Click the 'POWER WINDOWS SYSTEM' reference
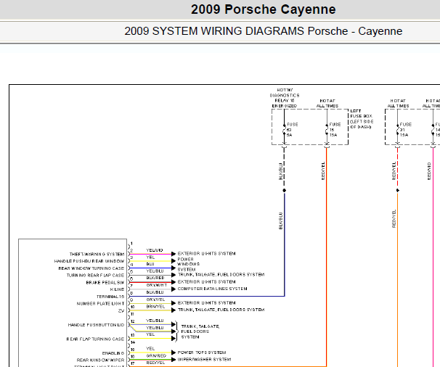 pos(188,264)
